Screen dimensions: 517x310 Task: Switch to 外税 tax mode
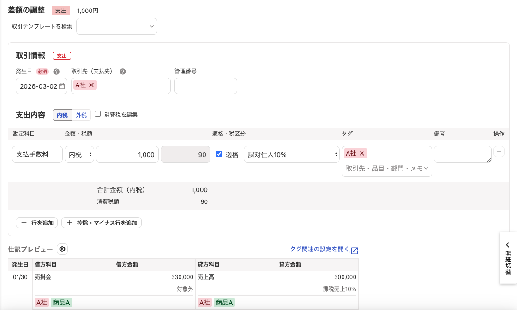[x=81, y=115]
